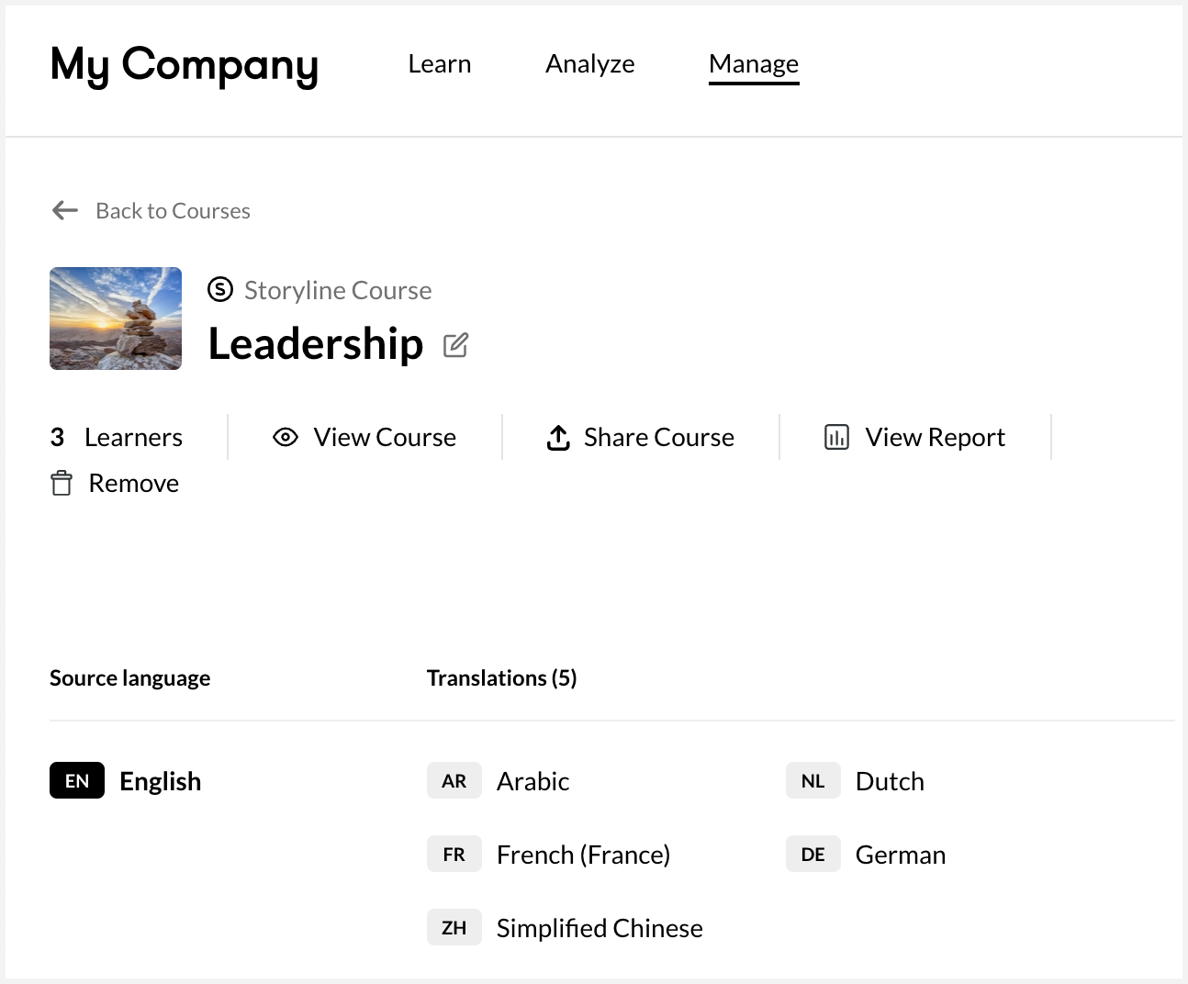Screen dimensions: 1188x984
Task: Click the share upload icon for Share Course
Action: (557, 437)
